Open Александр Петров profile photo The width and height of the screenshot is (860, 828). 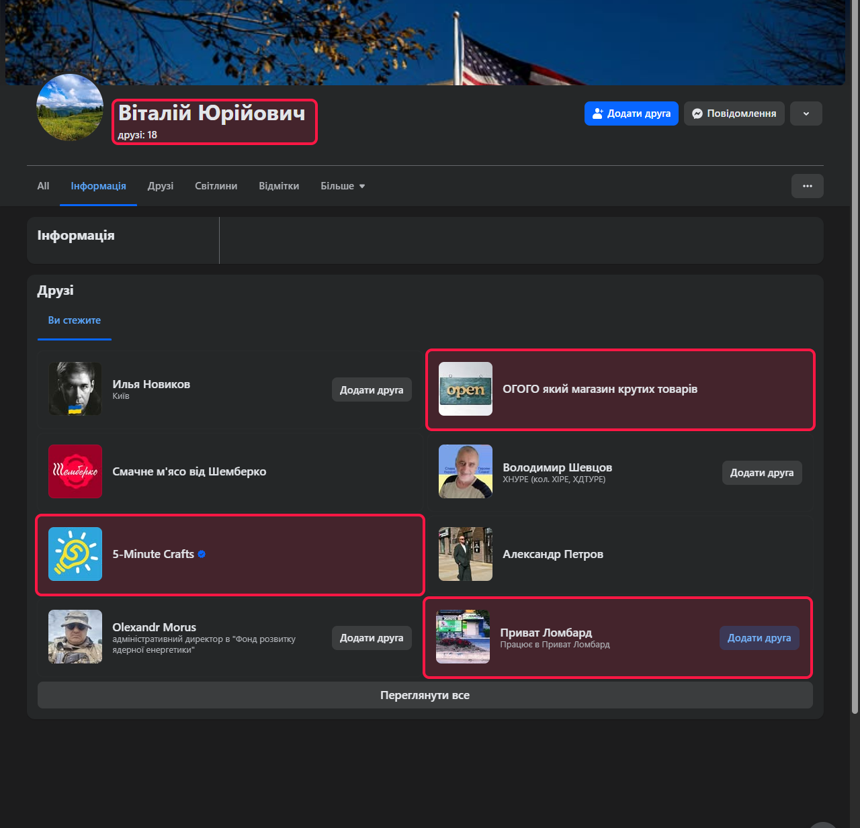click(466, 554)
